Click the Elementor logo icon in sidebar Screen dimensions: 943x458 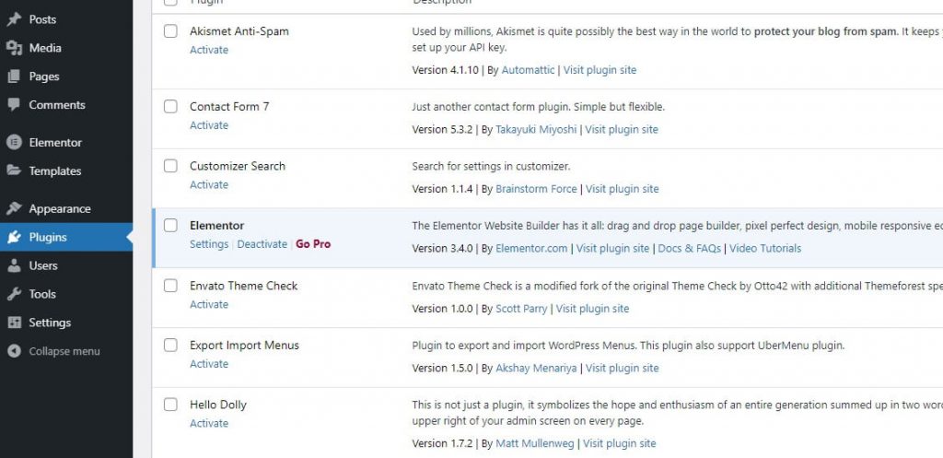point(14,143)
